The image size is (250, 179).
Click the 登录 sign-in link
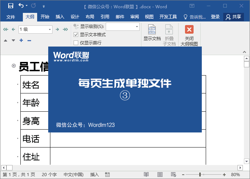[215, 17]
